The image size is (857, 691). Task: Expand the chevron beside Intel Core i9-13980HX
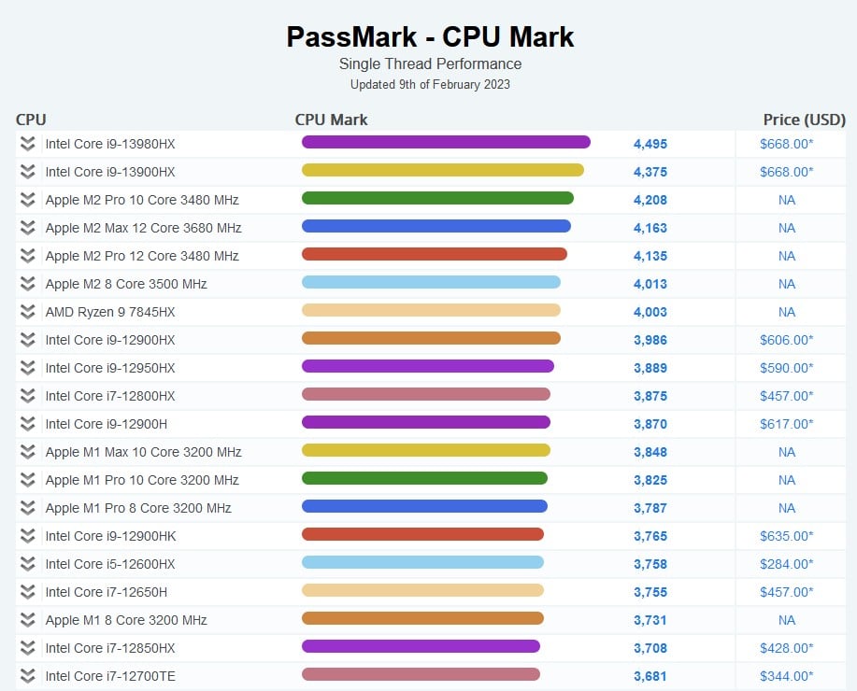point(27,144)
